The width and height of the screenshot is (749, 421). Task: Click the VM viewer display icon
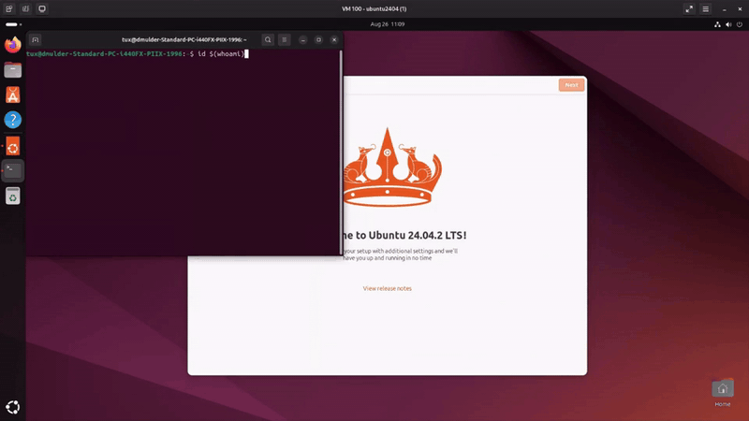[42, 8]
